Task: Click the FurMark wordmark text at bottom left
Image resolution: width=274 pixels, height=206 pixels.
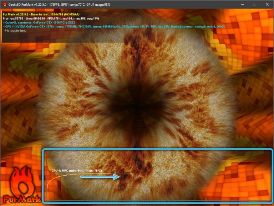Action: pyautogui.click(x=19, y=198)
